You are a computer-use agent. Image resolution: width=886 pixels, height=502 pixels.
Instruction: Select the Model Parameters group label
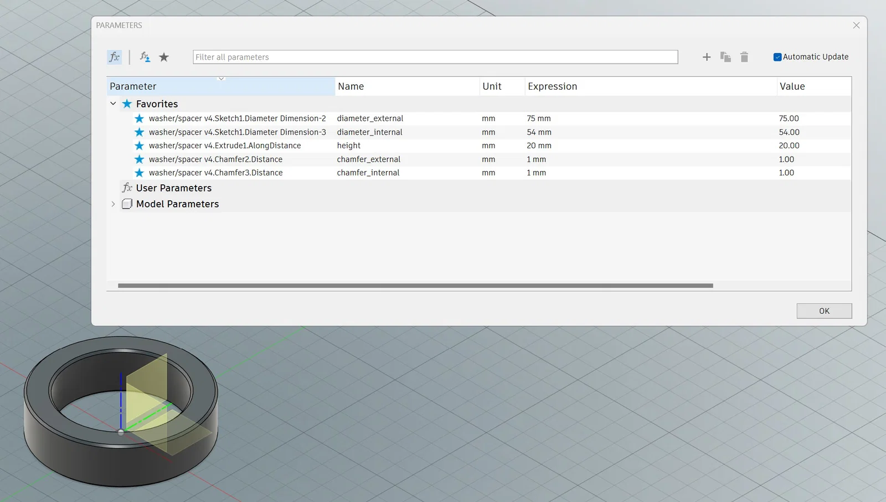click(x=178, y=204)
